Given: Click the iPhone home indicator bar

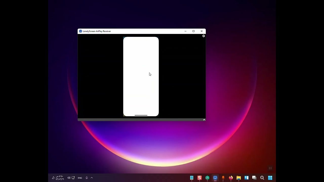Looking at the screenshot, I should coord(141,115).
